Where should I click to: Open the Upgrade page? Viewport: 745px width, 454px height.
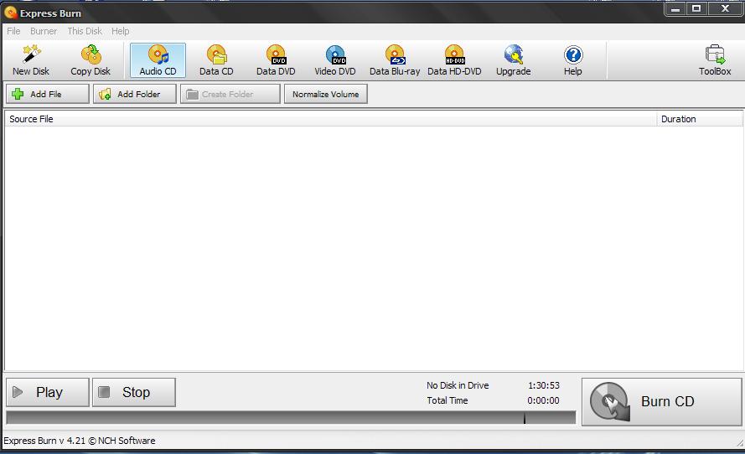pyautogui.click(x=513, y=61)
